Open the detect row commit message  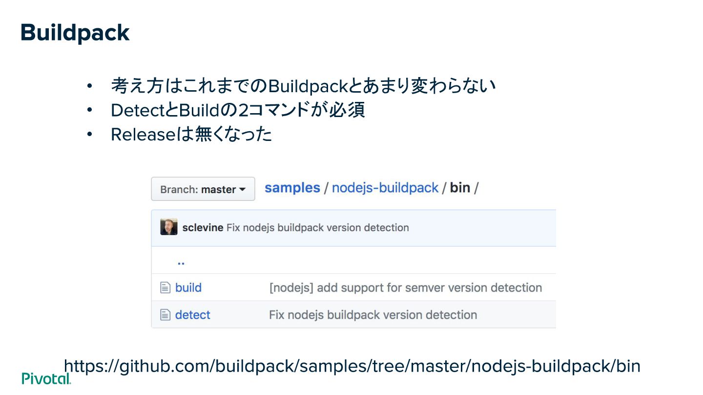[x=373, y=315]
